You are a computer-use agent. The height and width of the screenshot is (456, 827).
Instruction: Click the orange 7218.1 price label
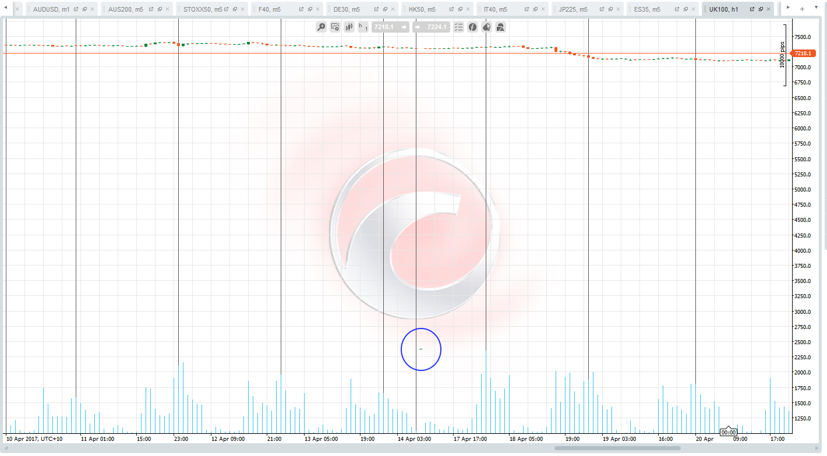pos(803,53)
